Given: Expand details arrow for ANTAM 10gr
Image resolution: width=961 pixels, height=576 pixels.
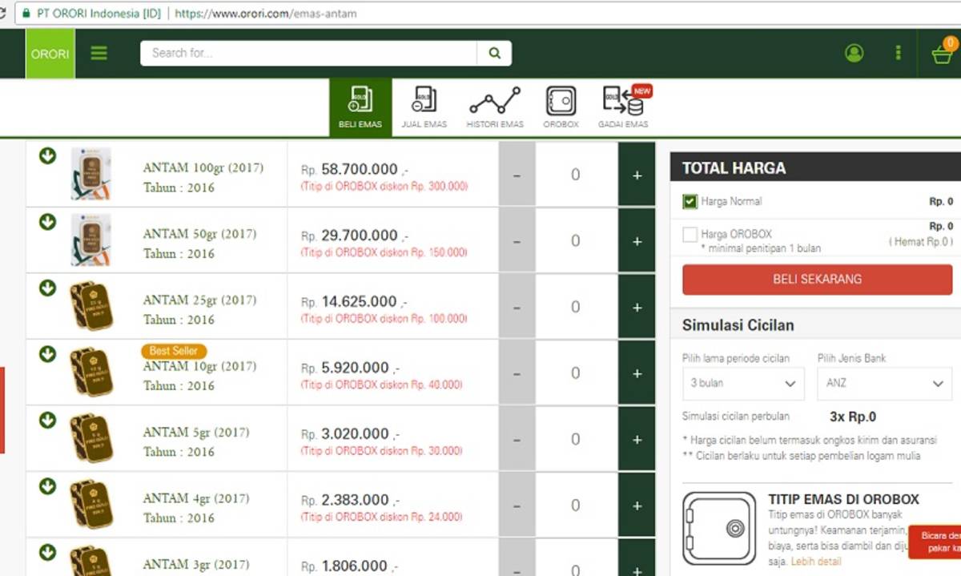Looking at the screenshot, I should 48,354.
